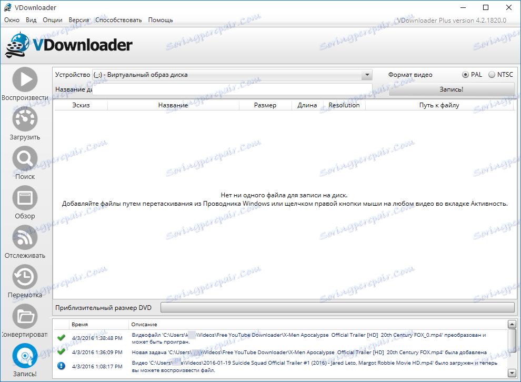Open the Окно menu
Viewport: 521px width, 382px height.
[12, 19]
